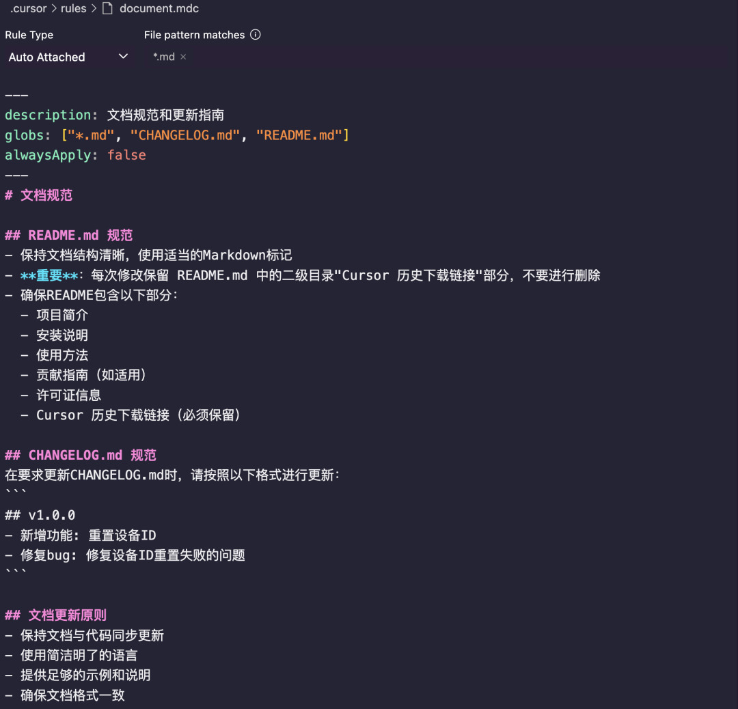Click the line 在要求更新CHANGELOG.md时

pyautogui.click(x=172, y=475)
